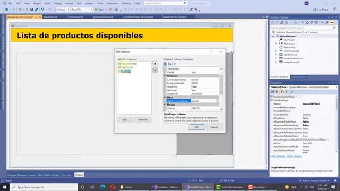340x191 pixels.
Task: Click Categorized icon in Edit Columns dialog
Action: click(x=165, y=64)
